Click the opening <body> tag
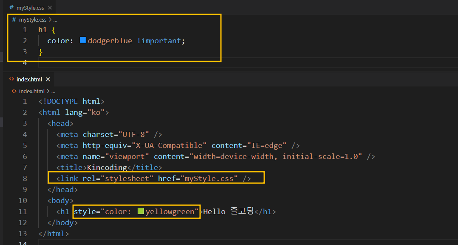 [60, 201]
